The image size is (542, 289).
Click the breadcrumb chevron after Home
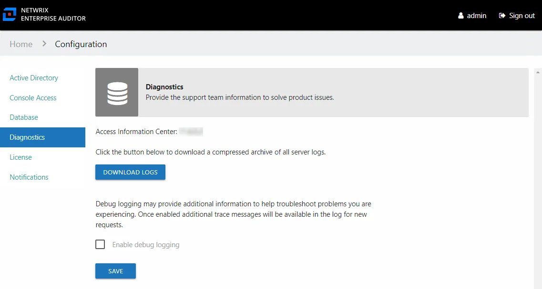click(44, 44)
